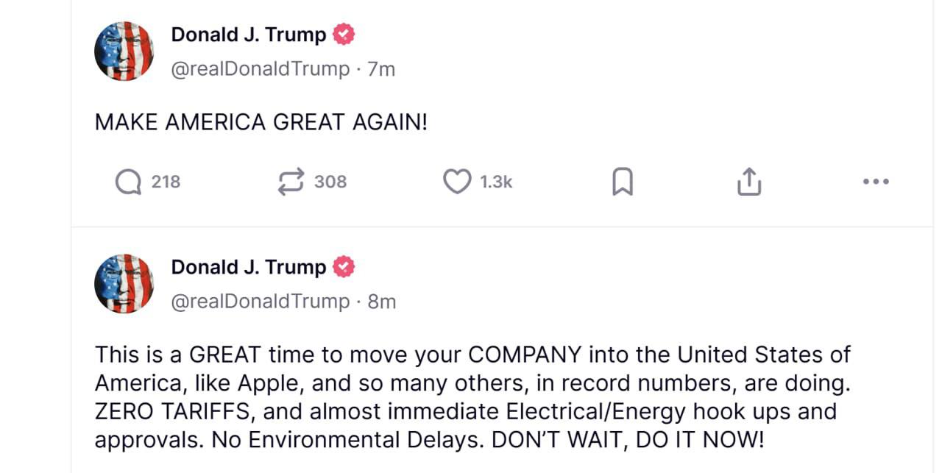Screen dimensions: 942x473
Task: Open the profile avatar on the first post
Action: 124,51
